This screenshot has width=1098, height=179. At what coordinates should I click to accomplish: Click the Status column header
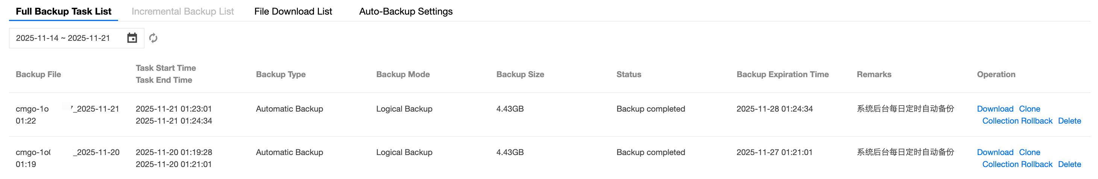click(629, 74)
